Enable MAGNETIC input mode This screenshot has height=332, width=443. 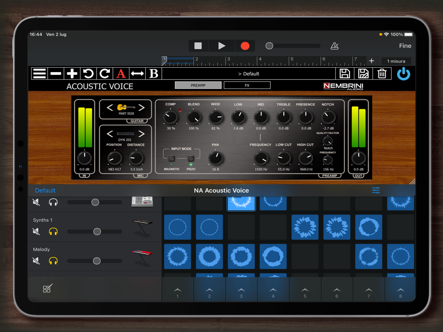coord(171,158)
